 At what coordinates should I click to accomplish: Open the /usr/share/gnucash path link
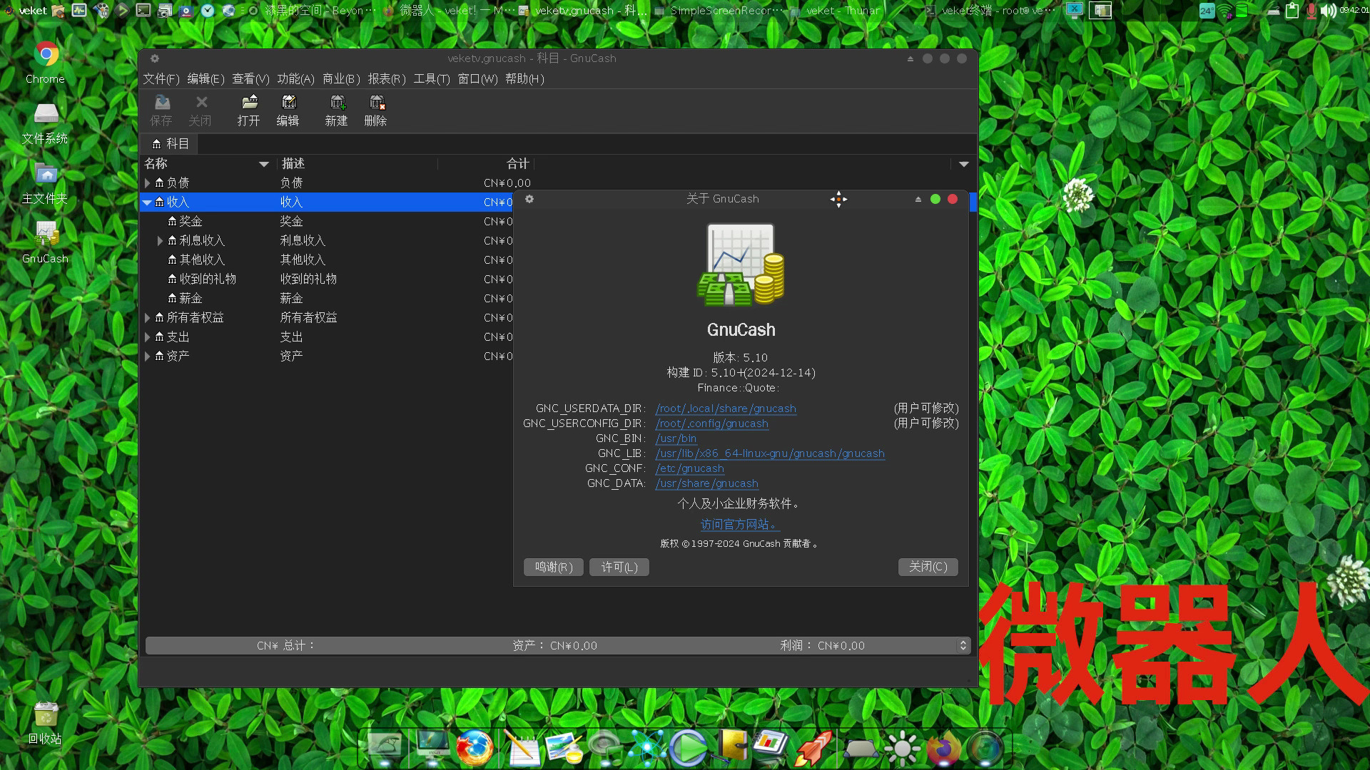click(707, 484)
